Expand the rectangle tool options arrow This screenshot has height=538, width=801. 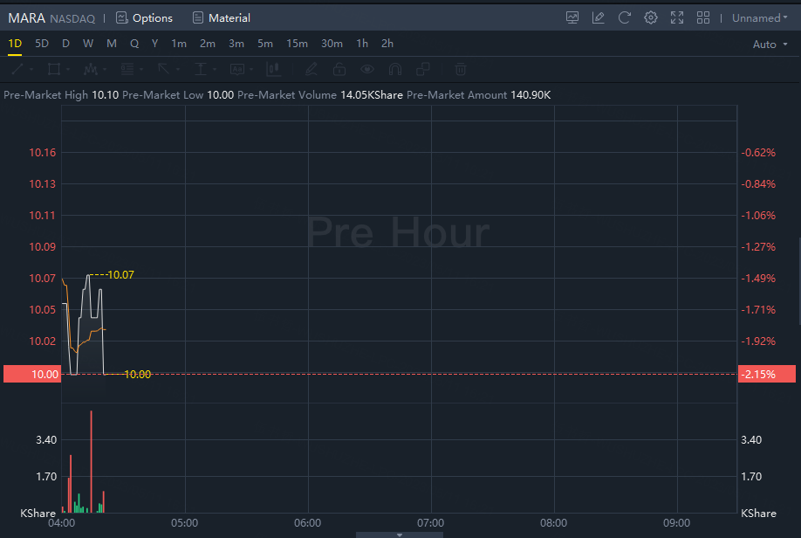pyautogui.click(x=68, y=70)
